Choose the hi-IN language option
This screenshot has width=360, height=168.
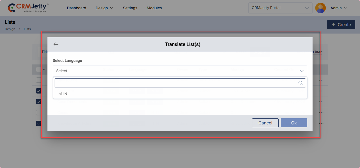[63, 94]
